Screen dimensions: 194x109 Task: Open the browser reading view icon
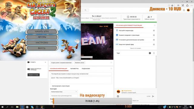point(169,5)
